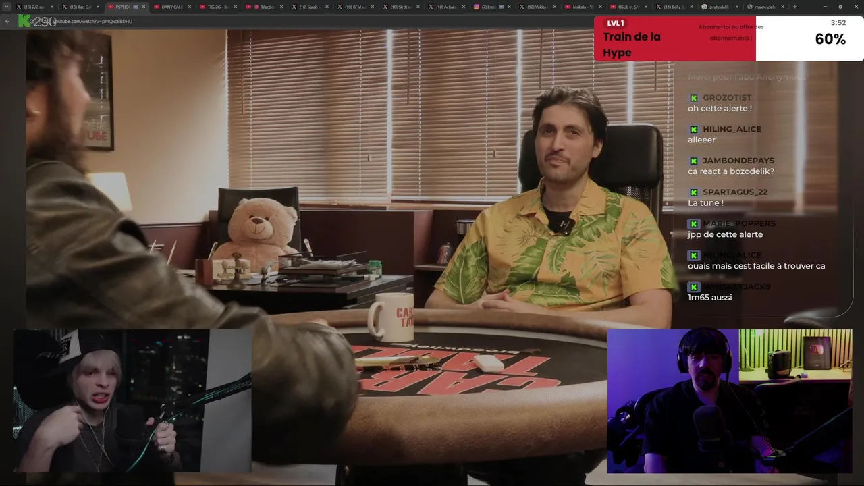Click chat username JAMBONDEPAYS
The image size is (864, 486).
(738, 161)
